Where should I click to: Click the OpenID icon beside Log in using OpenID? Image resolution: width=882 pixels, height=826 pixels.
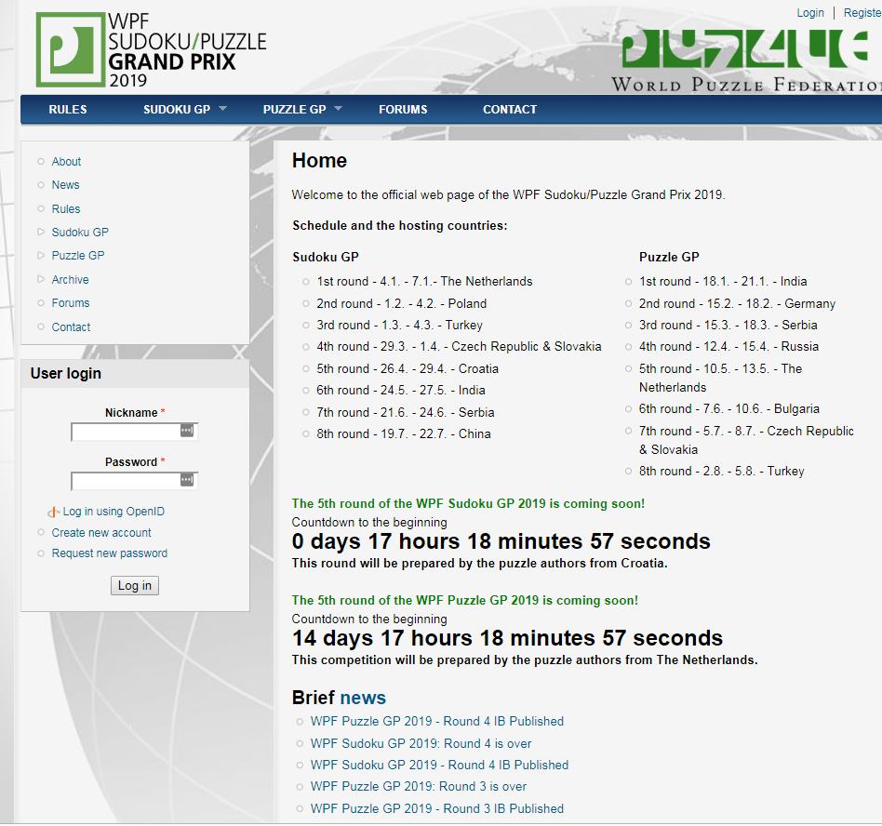tap(53, 512)
